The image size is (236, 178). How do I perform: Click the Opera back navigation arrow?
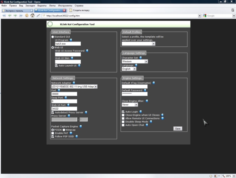pyautogui.click(x=10, y=16)
